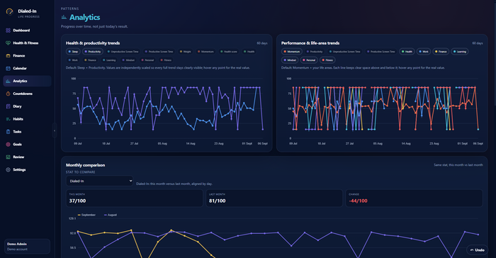Enable Productivity chip in Performance & life-area trends
Viewport: 496px width, 258px height.
(315, 52)
